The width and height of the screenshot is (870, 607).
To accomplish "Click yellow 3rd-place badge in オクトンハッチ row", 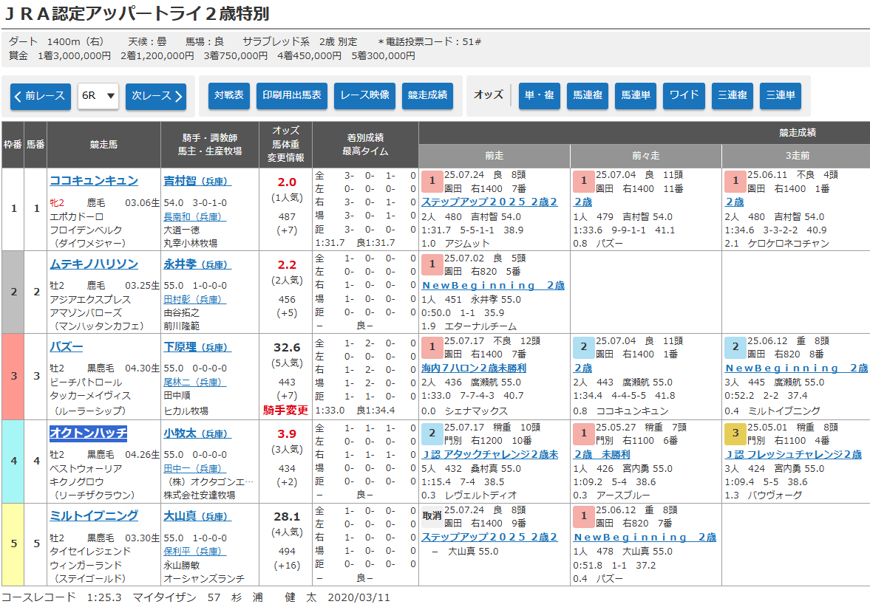I will tap(735, 434).
